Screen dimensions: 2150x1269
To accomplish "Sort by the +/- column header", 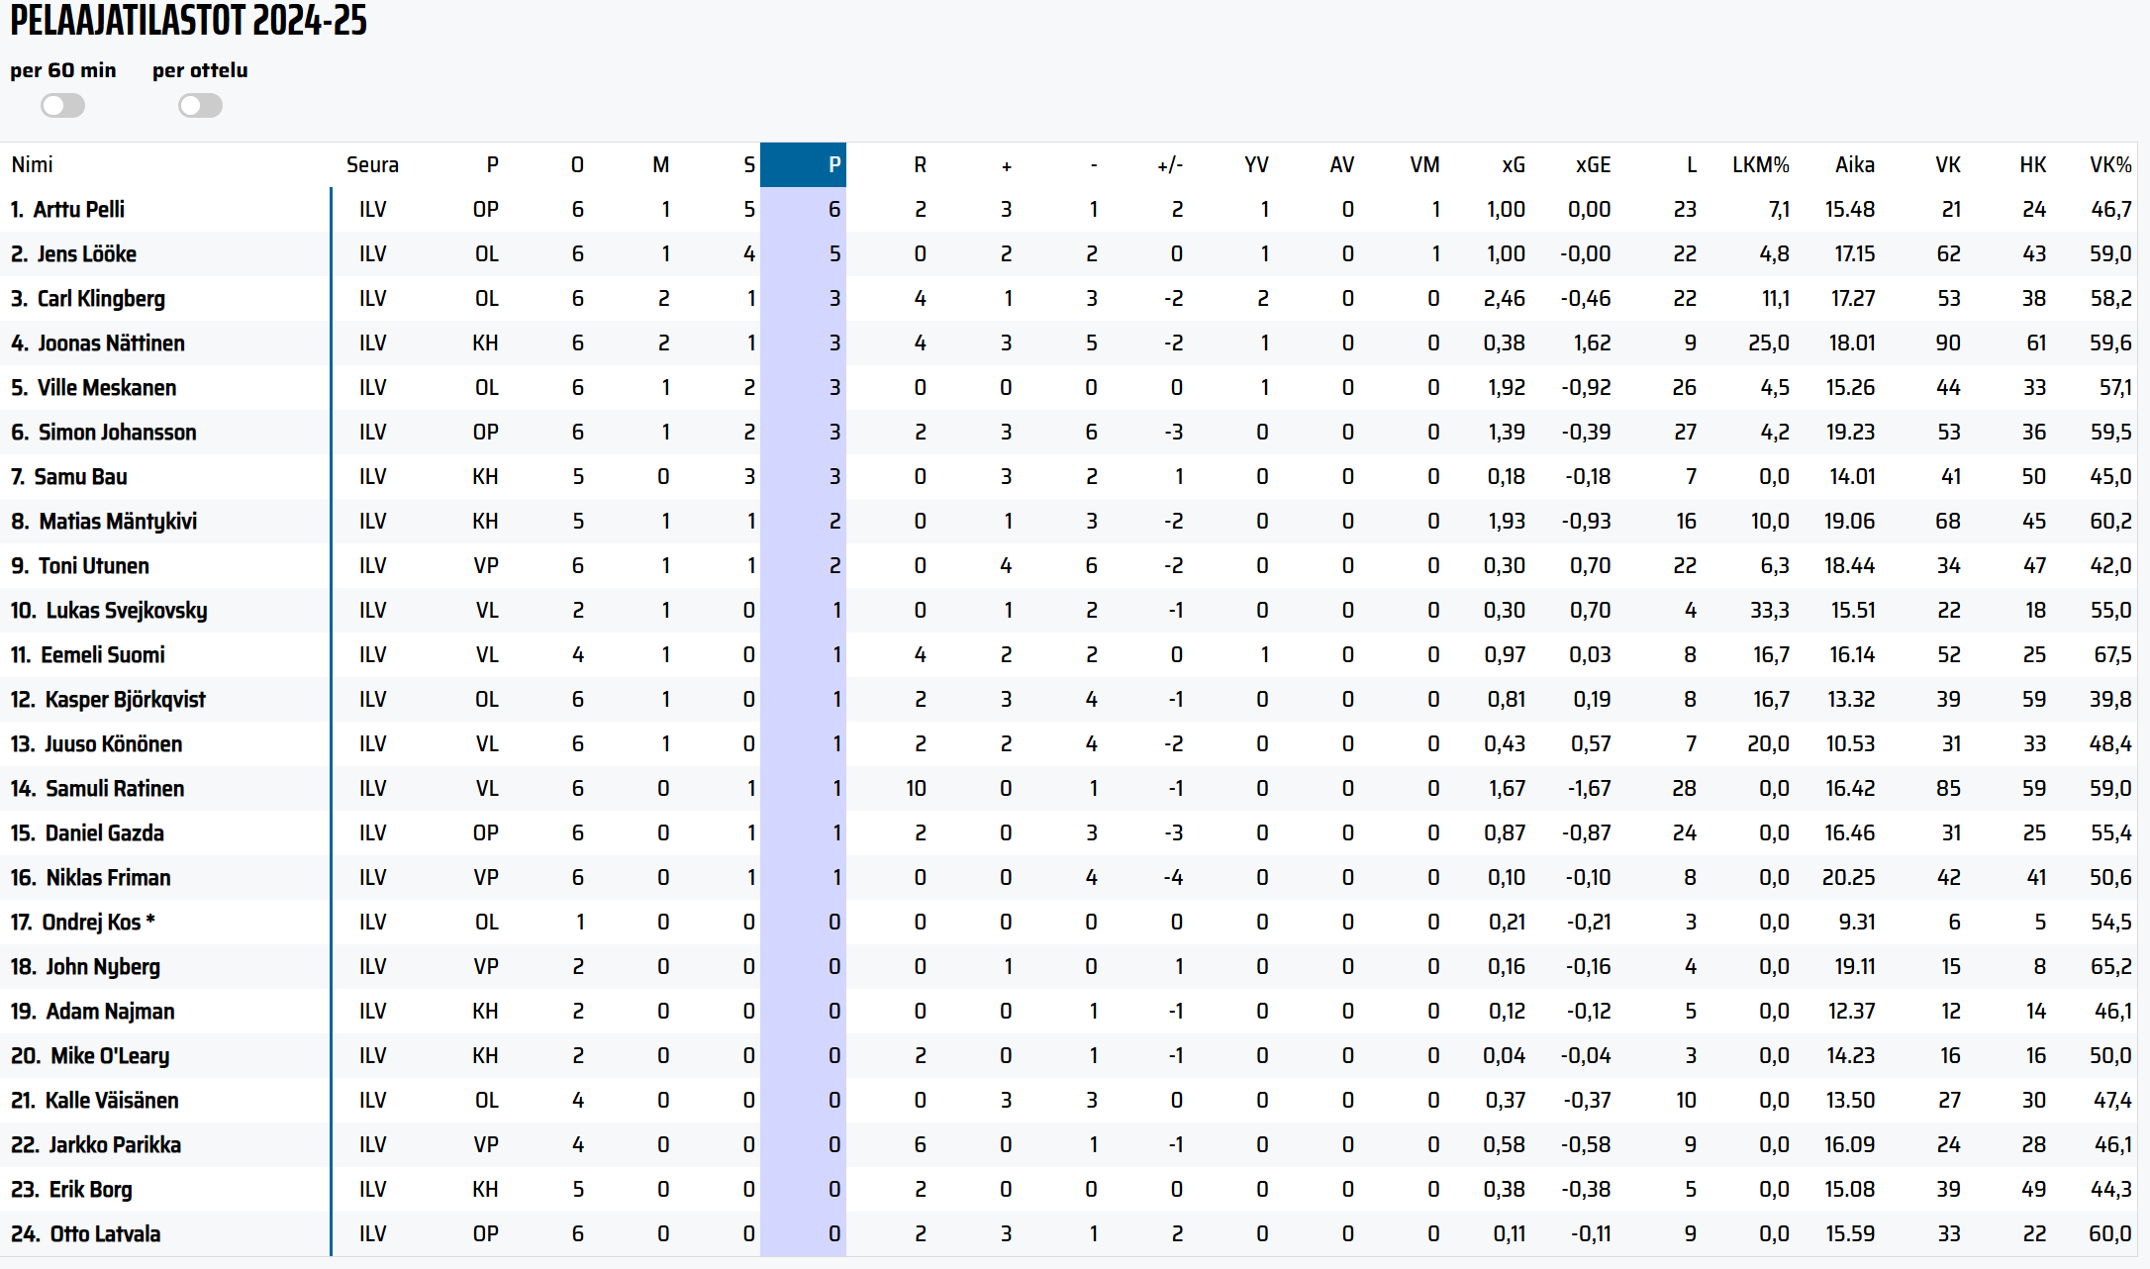I will (1169, 165).
